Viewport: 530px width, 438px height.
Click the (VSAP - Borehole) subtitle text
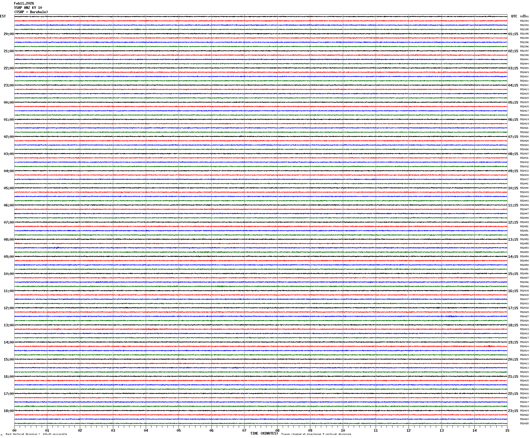(31, 12)
